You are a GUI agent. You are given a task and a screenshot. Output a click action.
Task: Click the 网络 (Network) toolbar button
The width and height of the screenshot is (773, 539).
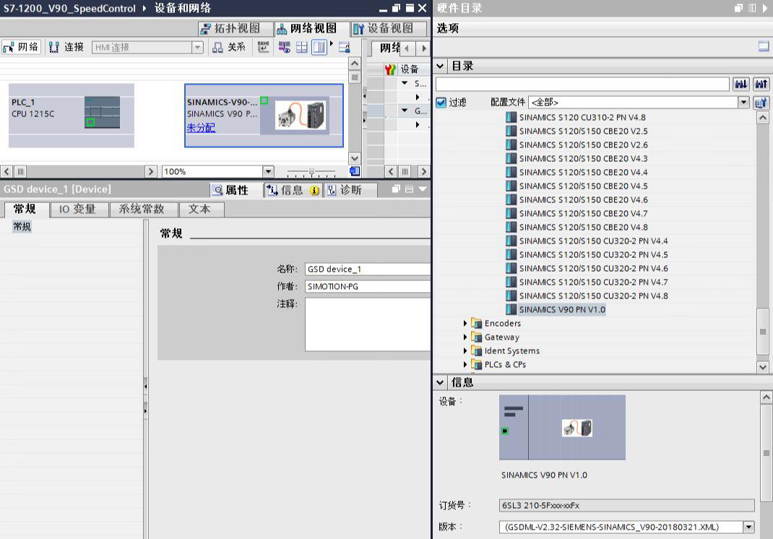click(x=21, y=48)
